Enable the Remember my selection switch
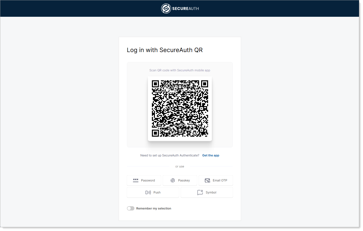The image size is (363, 231). [130, 208]
